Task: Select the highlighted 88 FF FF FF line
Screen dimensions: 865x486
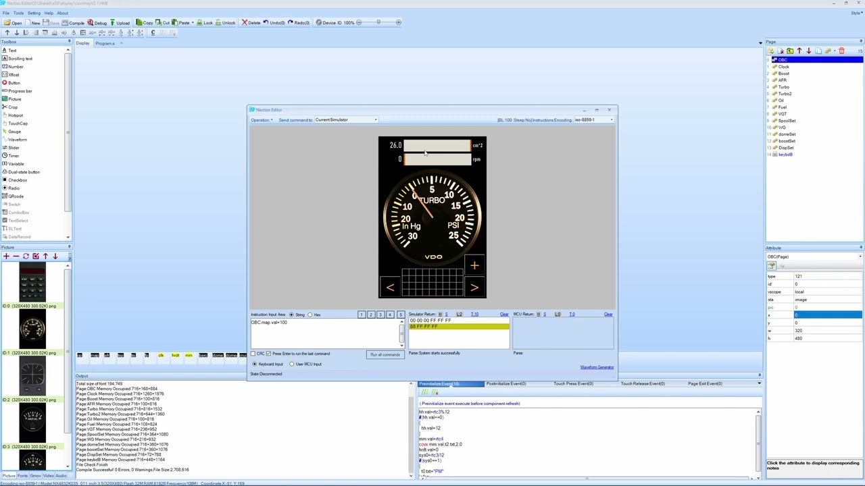Action: tap(458, 327)
